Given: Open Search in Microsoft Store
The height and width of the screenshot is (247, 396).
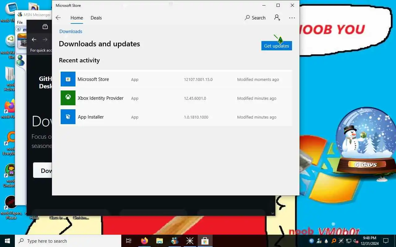Looking at the screenshot, I should click(255, 18).
